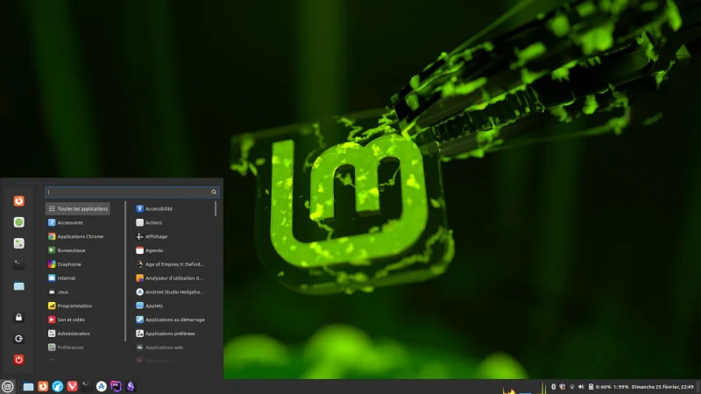
Task: Open the Affichage application
Action: [173, 236]
